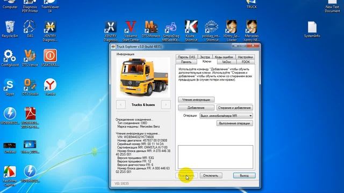
Task: Open Vediamo Start Center shortcut
Action: coord(131,31)
